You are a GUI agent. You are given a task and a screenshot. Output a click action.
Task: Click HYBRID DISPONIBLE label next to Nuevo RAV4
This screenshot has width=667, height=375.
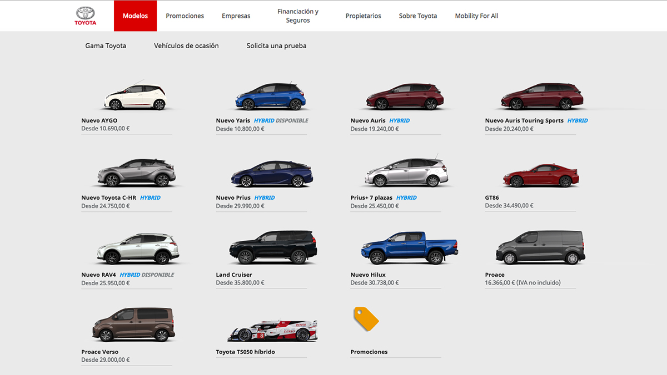pos(147,275)
